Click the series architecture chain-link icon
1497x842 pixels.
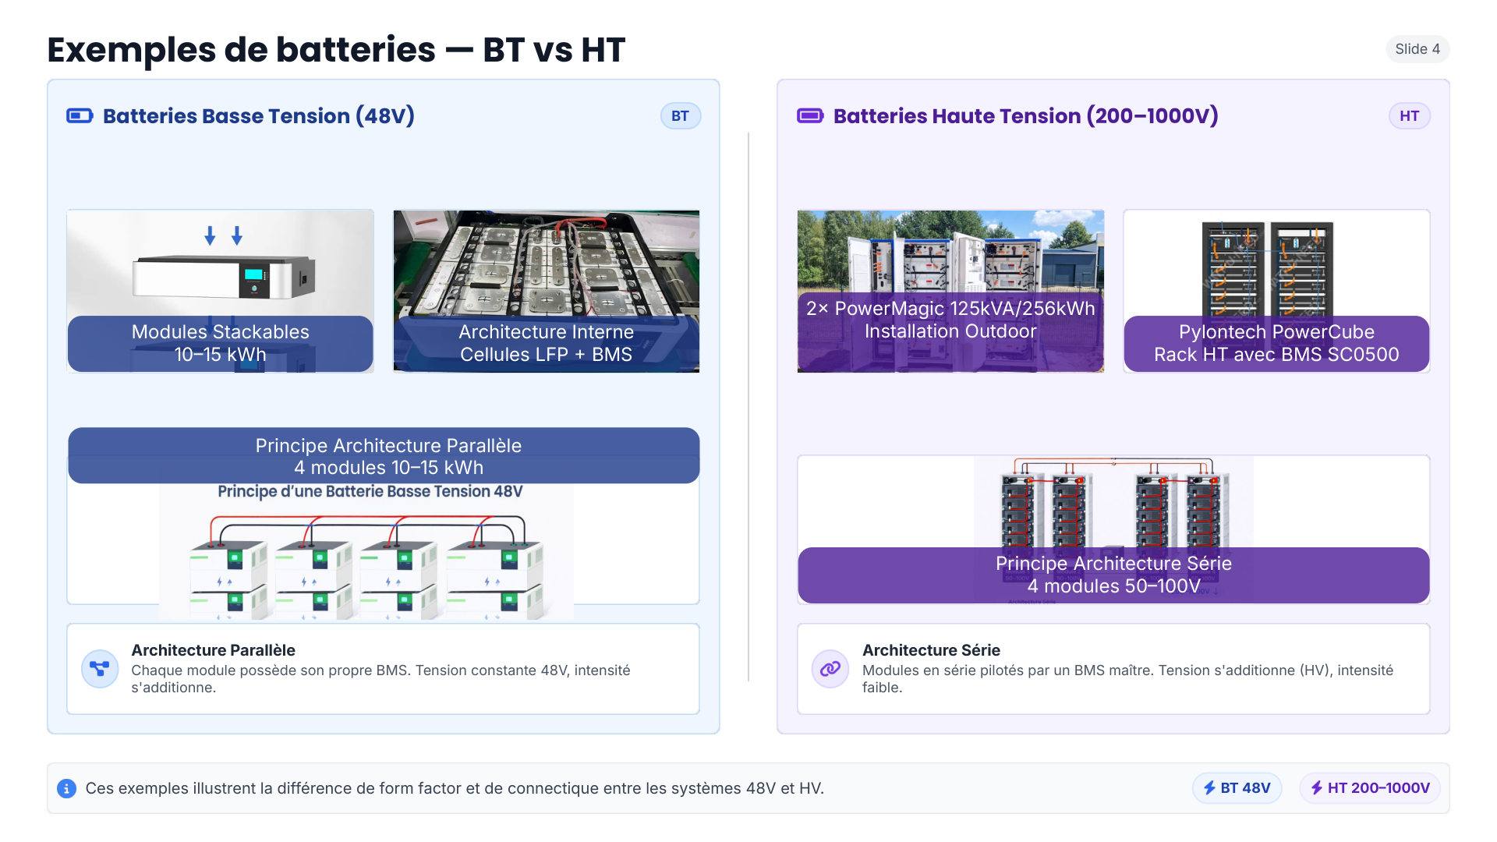pyautogui.click(x=830, y=669)
